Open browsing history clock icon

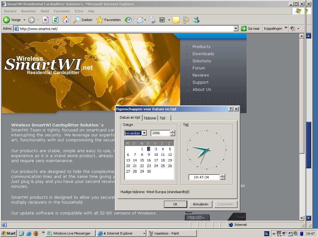click(128, 20)
